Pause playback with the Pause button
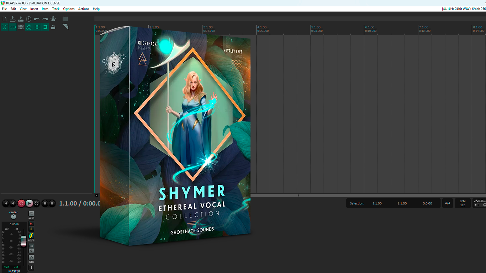This screenshot has height=273, width=486. pos(52,203)
